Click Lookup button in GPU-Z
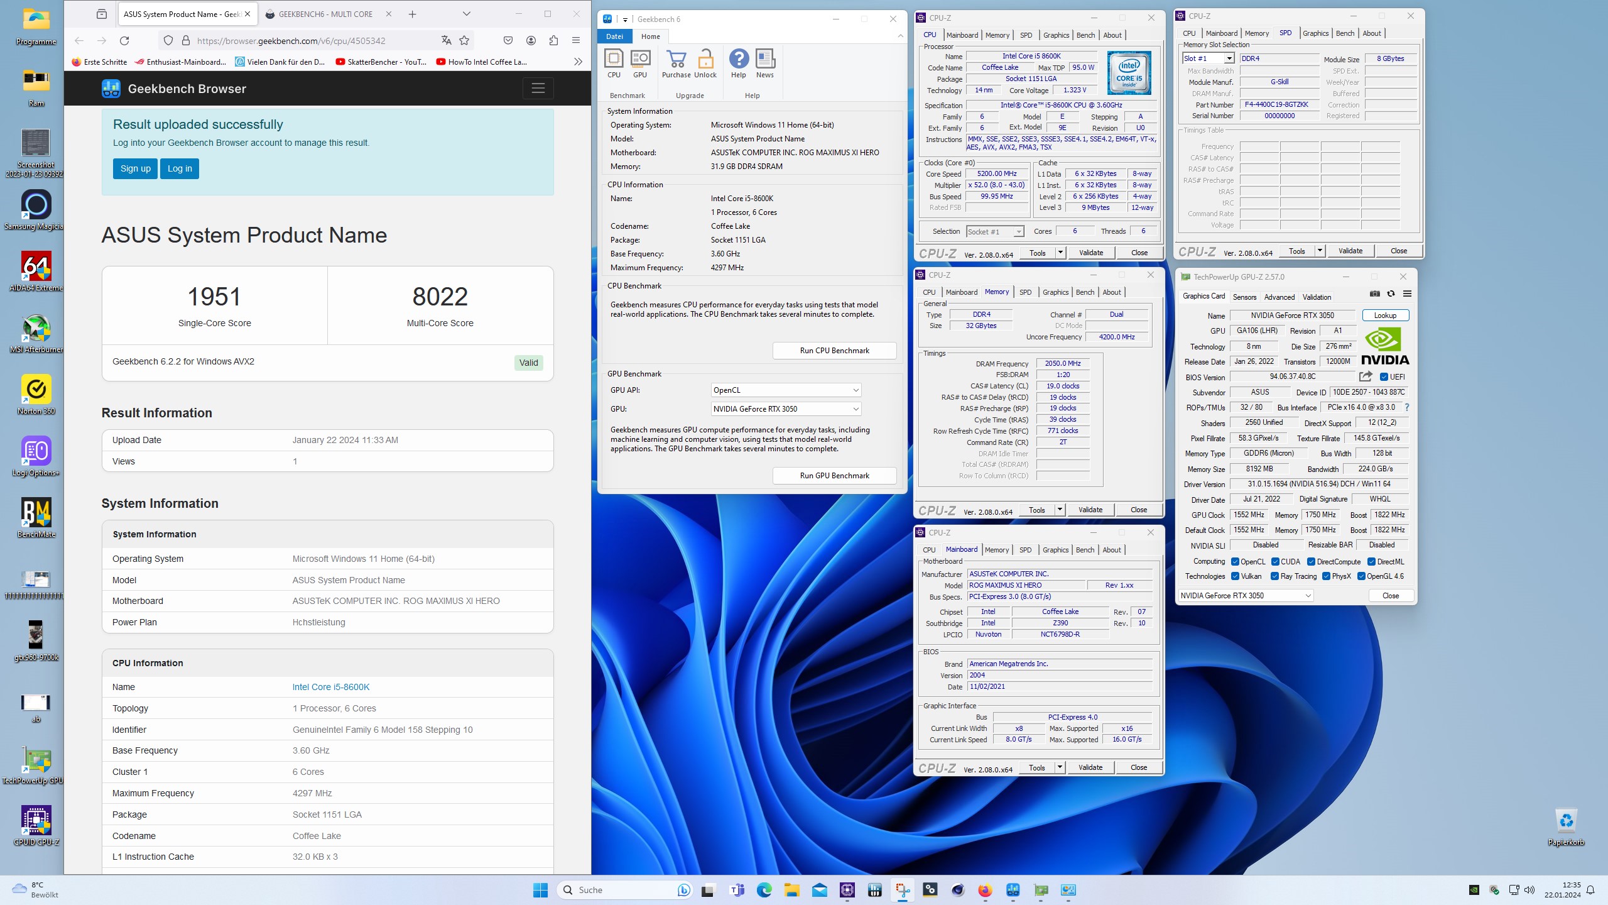 (x=1385, y=315)
